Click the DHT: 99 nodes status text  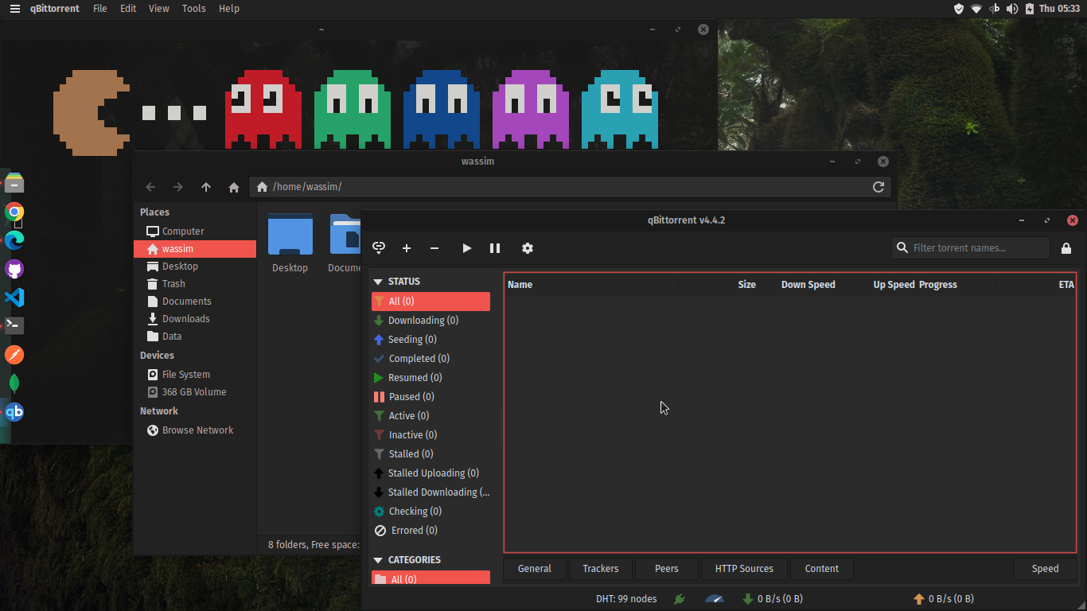(x=626, y=599)
